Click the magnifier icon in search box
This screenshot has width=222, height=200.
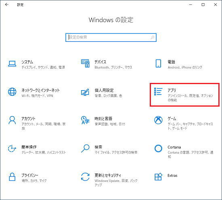click(152, 37)
